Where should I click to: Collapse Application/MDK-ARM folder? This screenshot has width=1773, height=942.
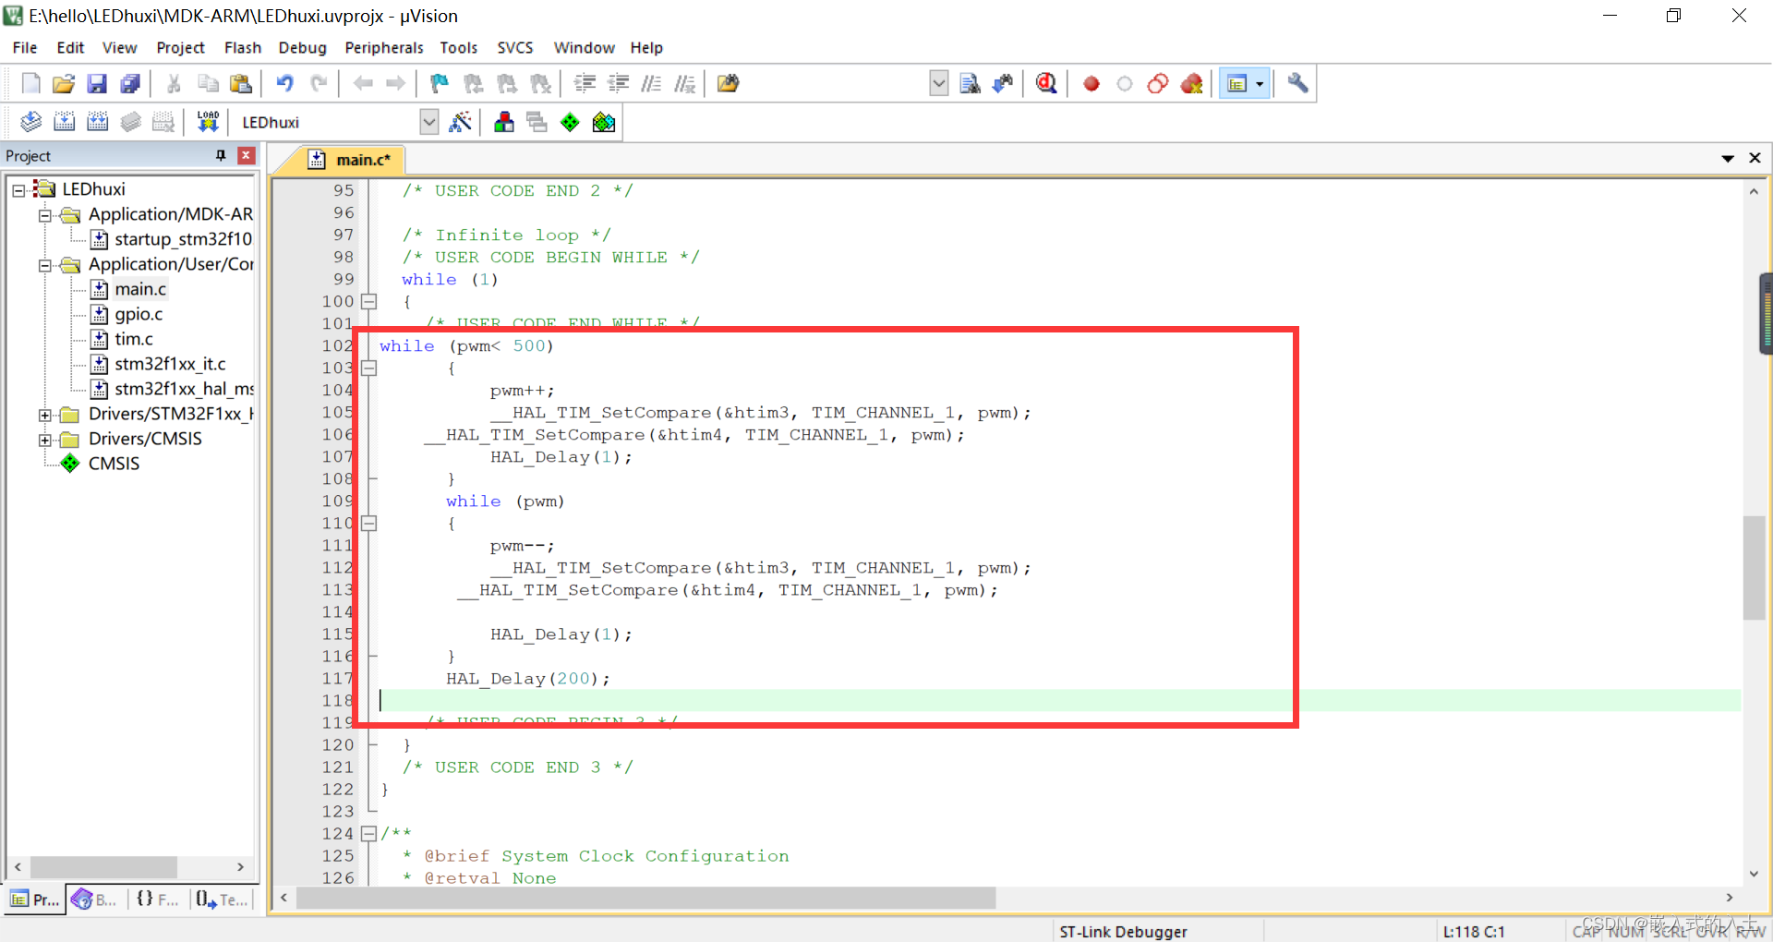44,215
